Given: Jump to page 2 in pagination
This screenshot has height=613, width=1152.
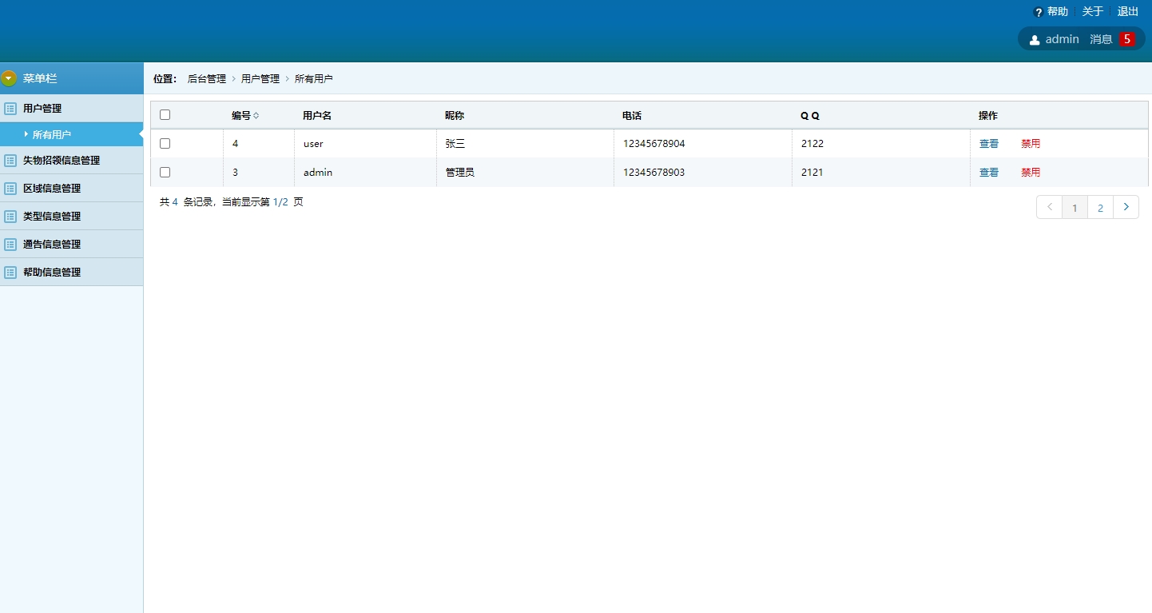Looking at the screenshot, I should pos(1100,208).
